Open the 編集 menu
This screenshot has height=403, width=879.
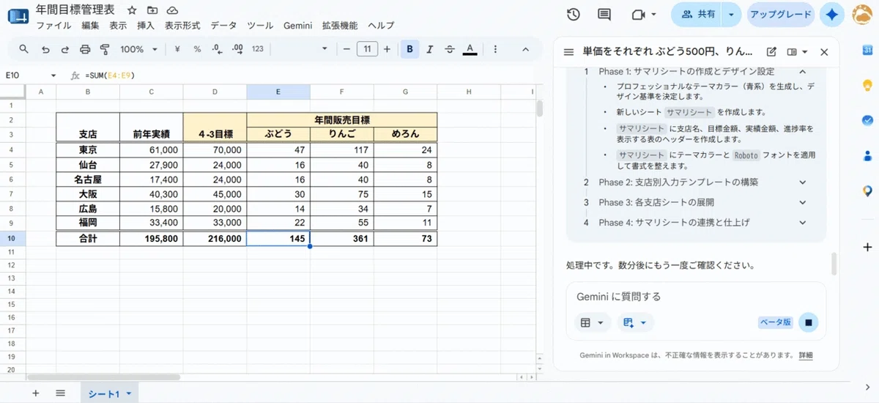point(91,25)
